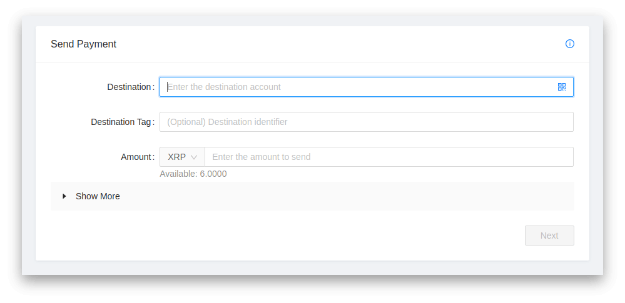This screenshot has width=625, height=303.
Task: Click the Show More label text
Action: tap(98, 196)
